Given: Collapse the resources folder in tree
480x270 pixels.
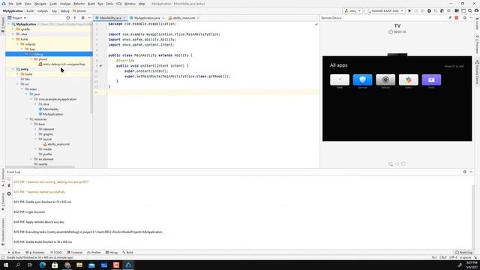Looking at the screenshot, I should [x=27, y=119].
